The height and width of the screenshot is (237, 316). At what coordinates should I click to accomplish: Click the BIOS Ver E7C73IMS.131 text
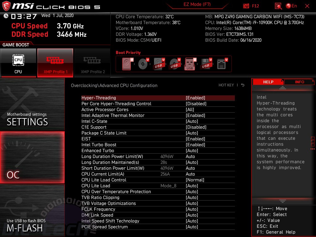tap(229, 34)
